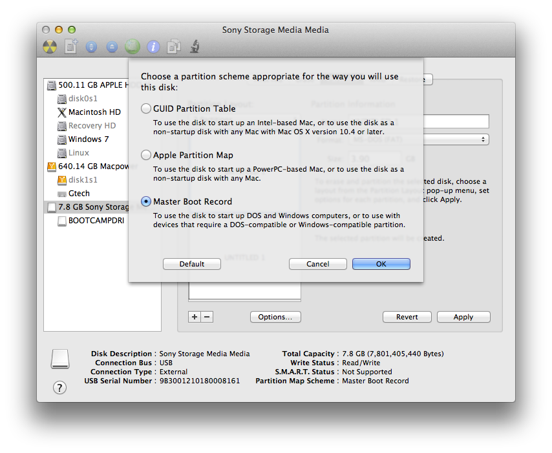Click the 640.14 GB Macpower drive icon
This screenshot has height=453, width=552.
coord(52,166)
